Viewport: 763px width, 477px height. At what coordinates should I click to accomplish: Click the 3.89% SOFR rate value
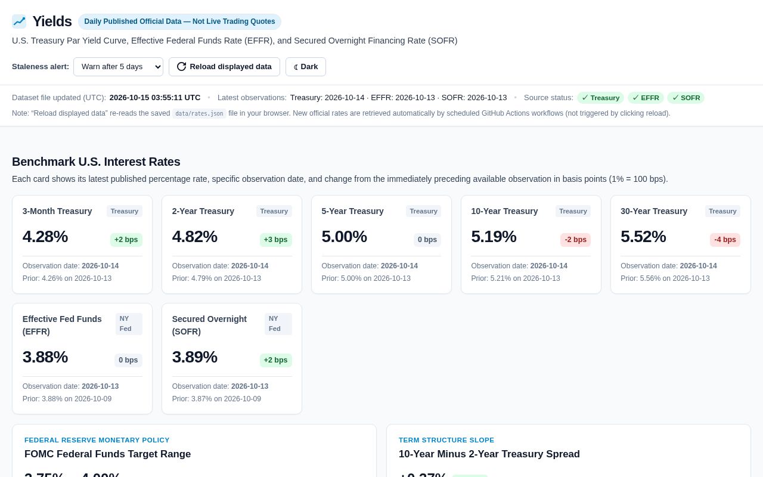click(195, 357)
